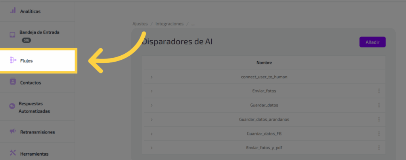Go to Contactos in the sidebar
406x160 pixels.
coord(31,83)
